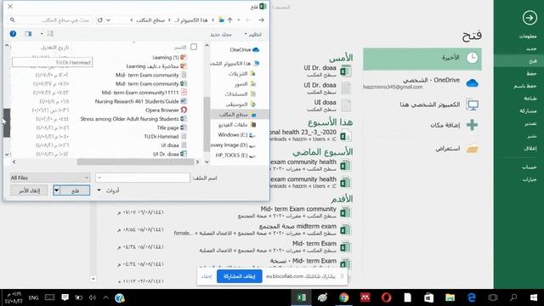Select the Title page file

[172, 127]
